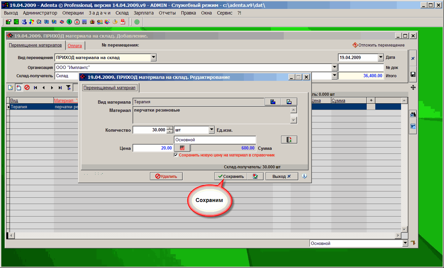Click the barcode icon next to price field
This screenshot has width=444, height=268.
coord(182,148)
